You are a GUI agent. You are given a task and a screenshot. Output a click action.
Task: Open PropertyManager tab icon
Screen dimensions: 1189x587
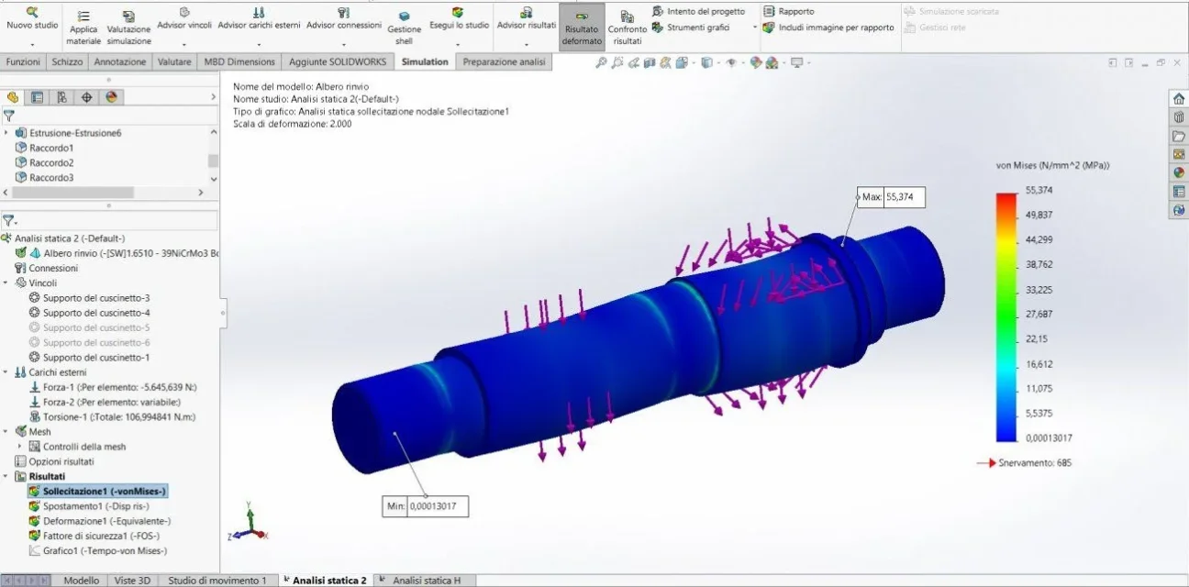(38, 96)
